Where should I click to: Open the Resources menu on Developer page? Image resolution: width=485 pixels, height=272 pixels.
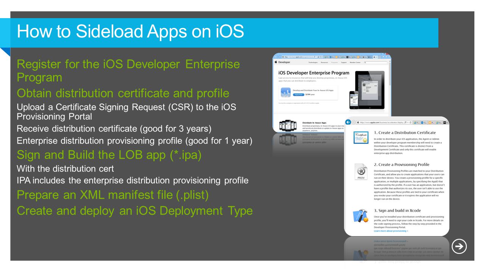pos(324,62)
